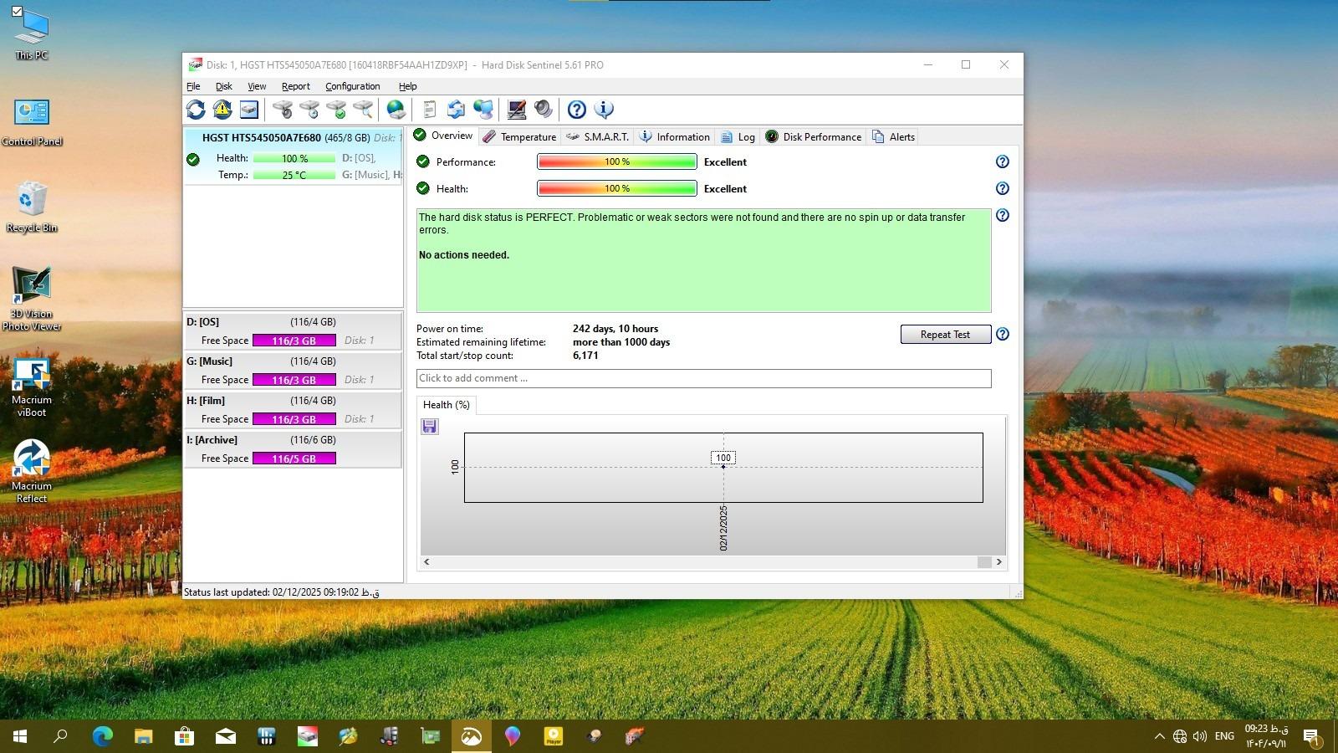Click the comment input field
1338x753 pixels.
703,378
